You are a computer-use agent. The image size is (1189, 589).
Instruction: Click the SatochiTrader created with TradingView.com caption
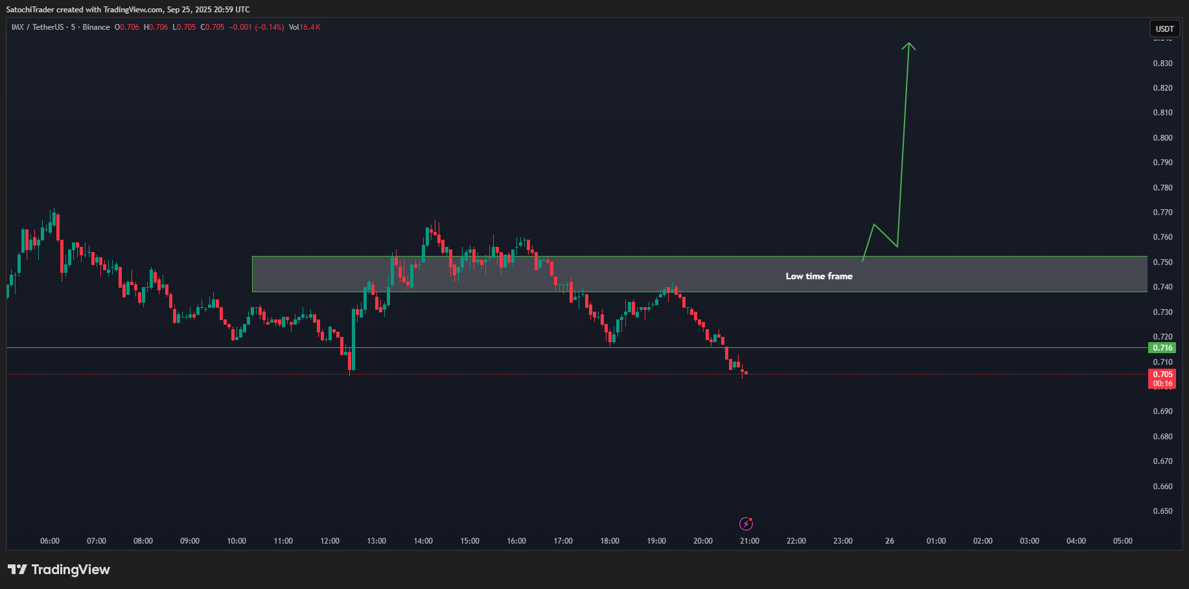click(x=128, y=10)
